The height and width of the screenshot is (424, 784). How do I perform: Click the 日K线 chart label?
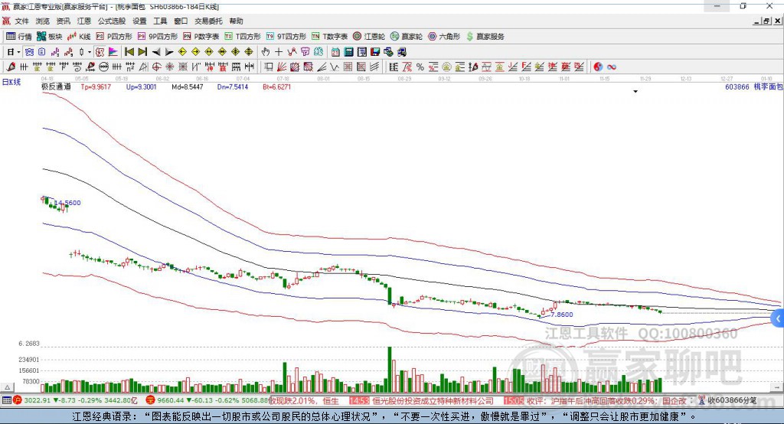[x=11, y=82]
